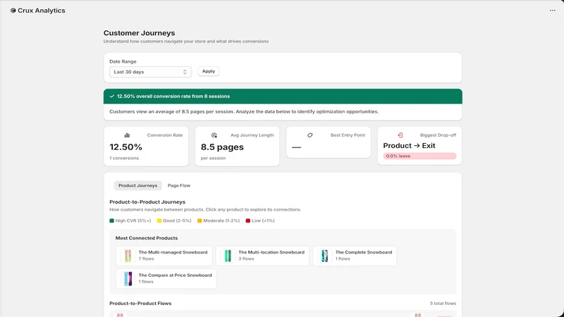
Task: Switch to the Page Flow tab
Action: [x=179, y=185]
